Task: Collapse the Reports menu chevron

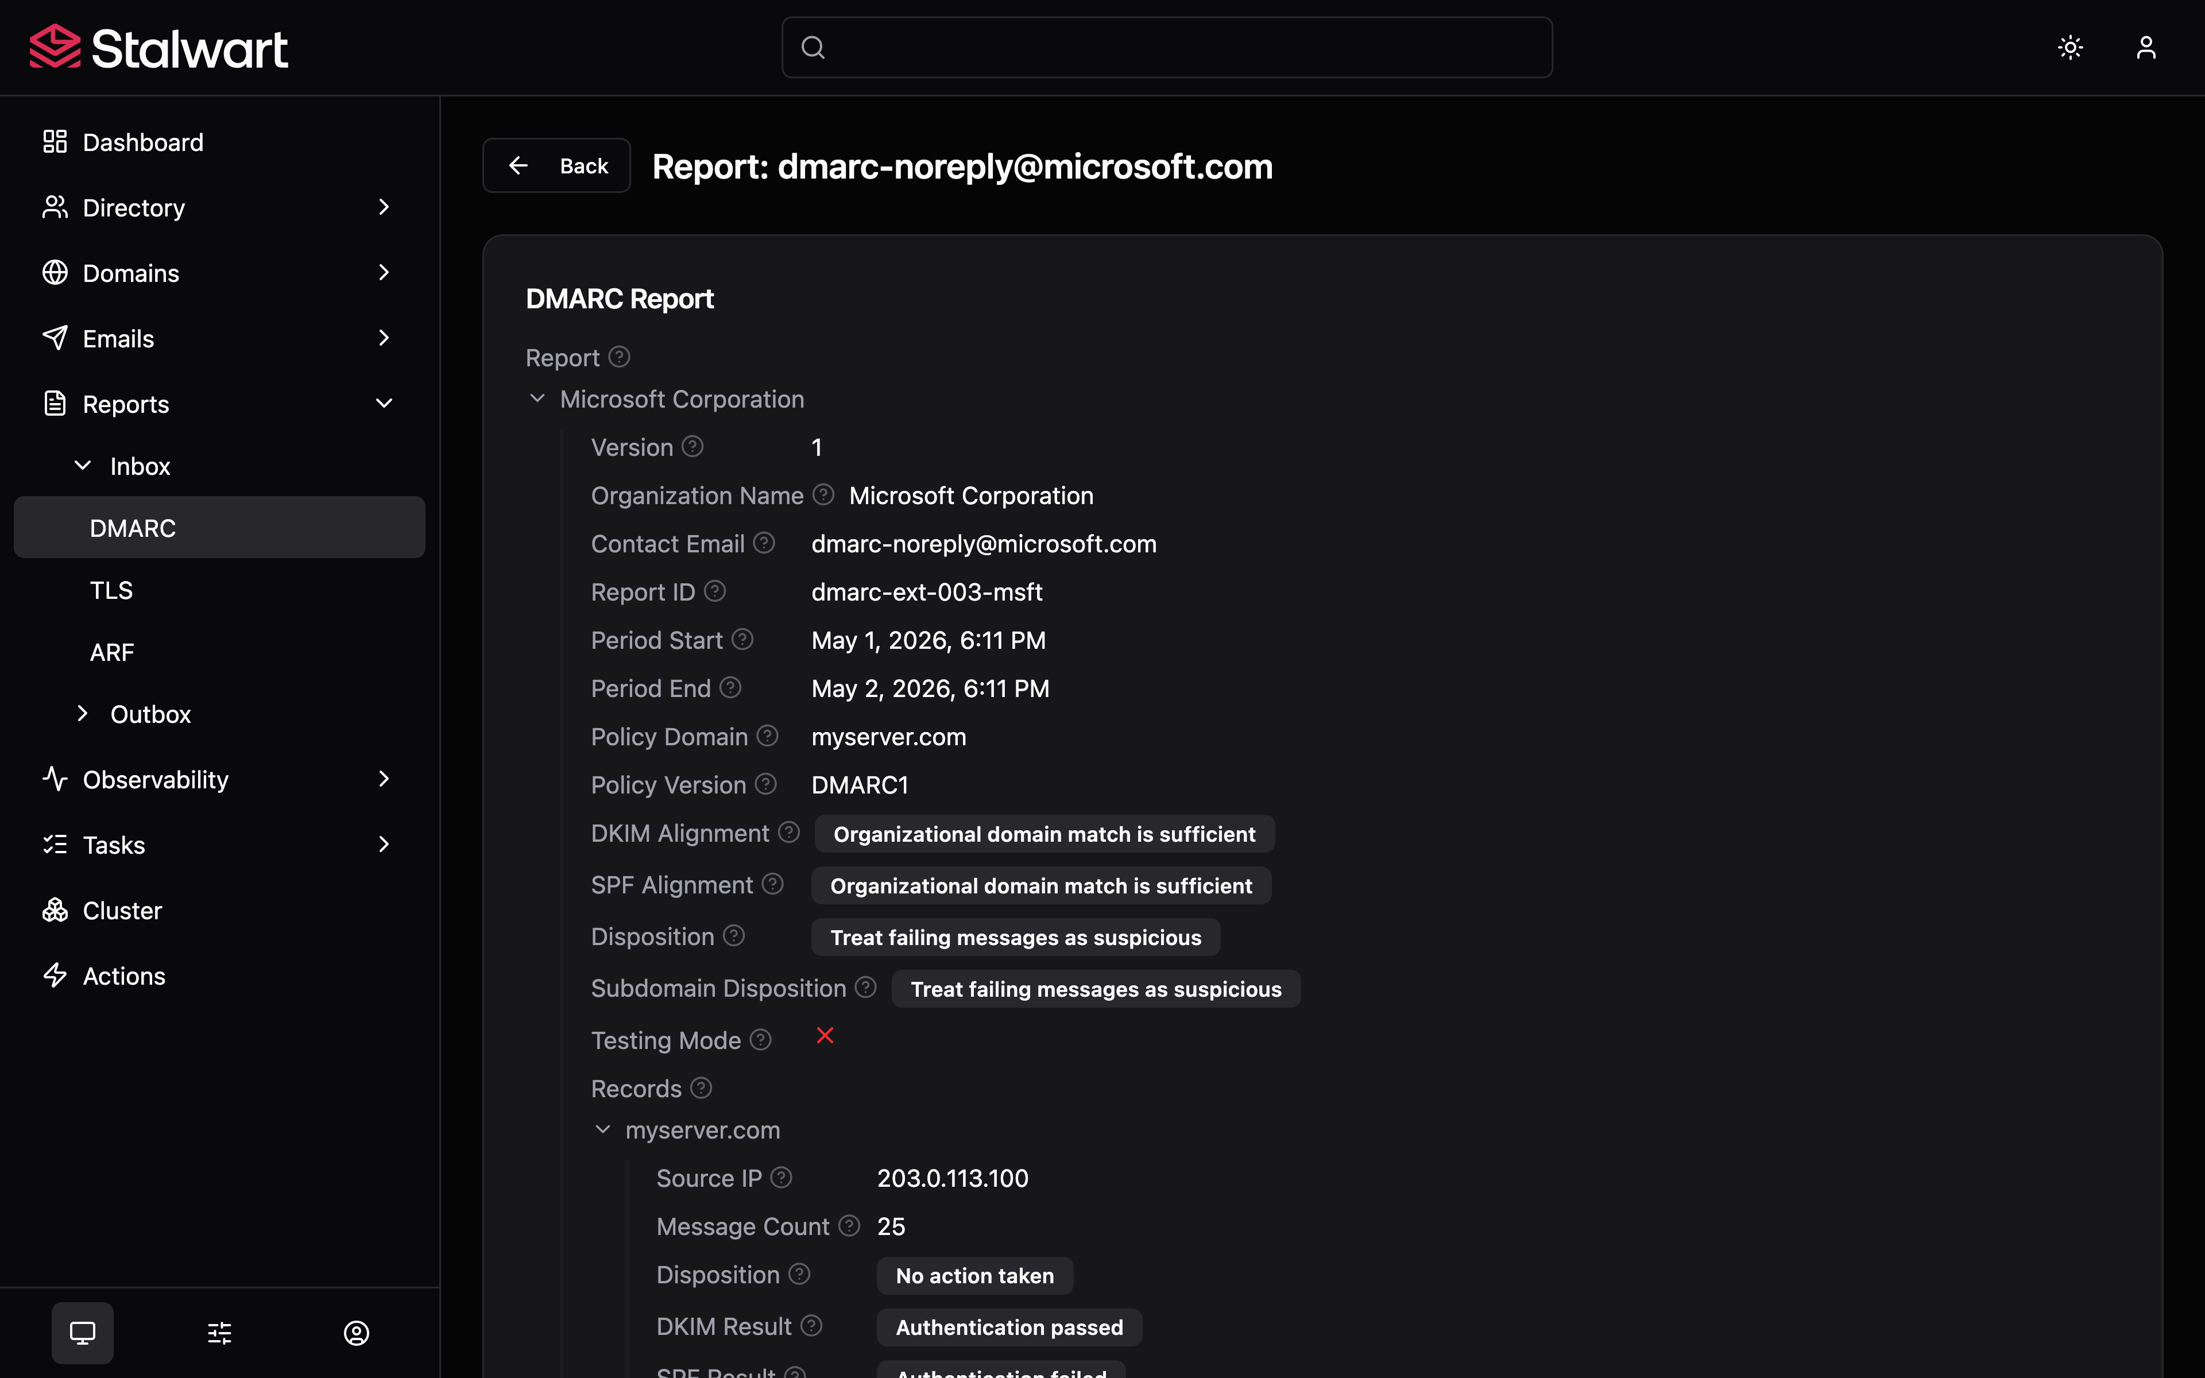Action: (x=384, y=404)
